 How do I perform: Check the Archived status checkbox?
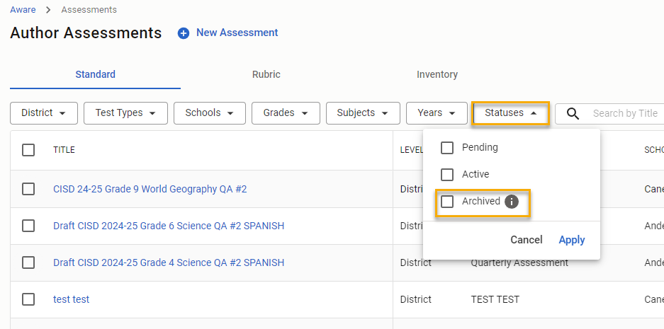447,202
